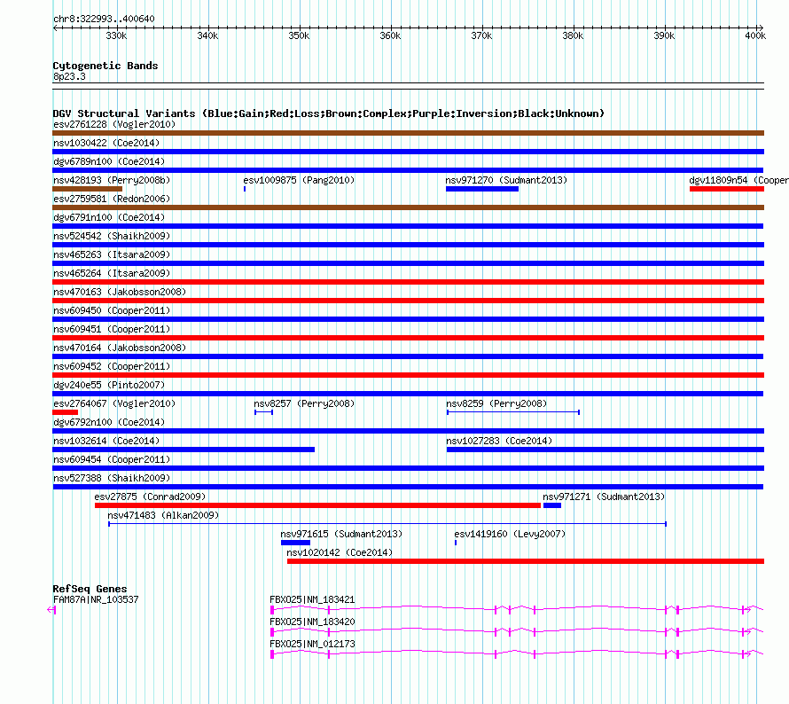
Task: Click the nsv1032614 (Coe2014) blue bar
Action: 184,450
